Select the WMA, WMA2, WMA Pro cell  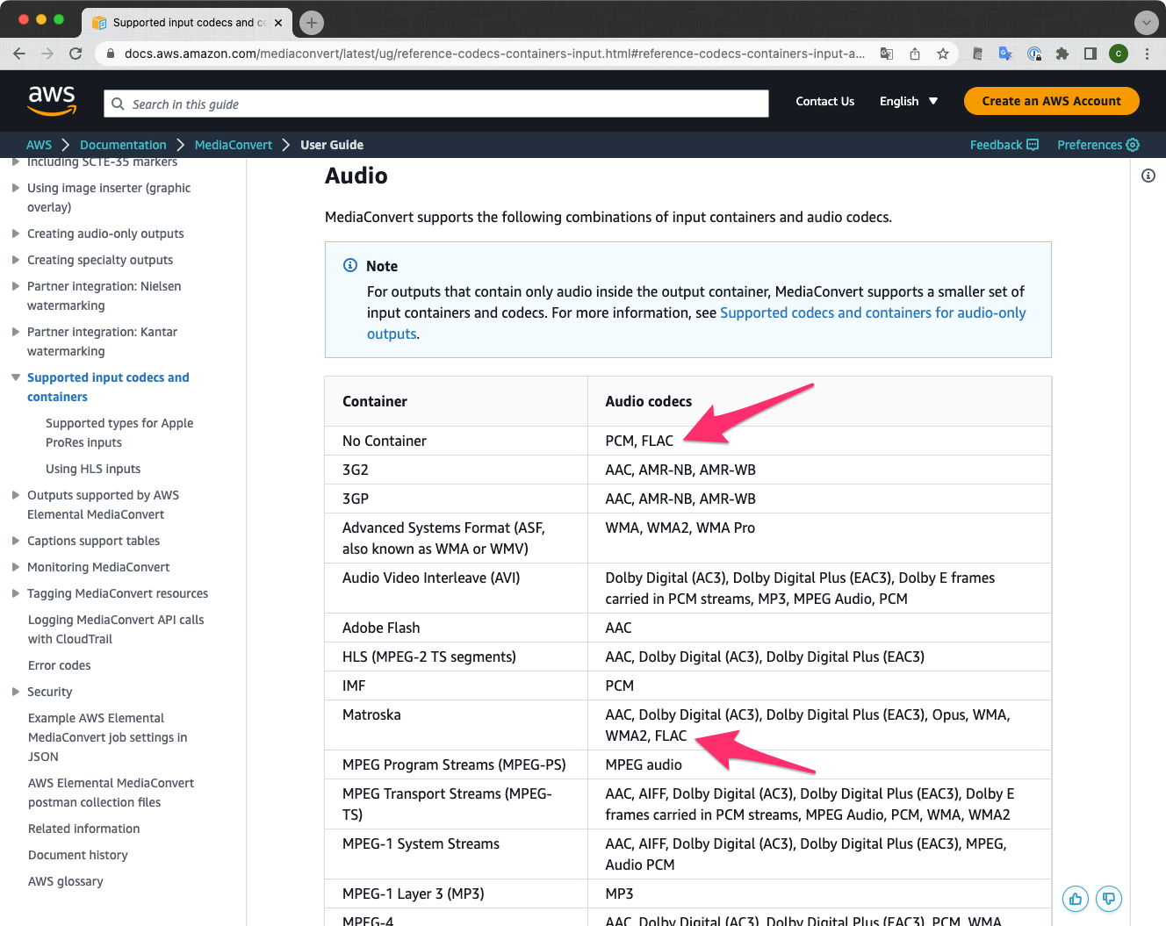click(819, 538)
